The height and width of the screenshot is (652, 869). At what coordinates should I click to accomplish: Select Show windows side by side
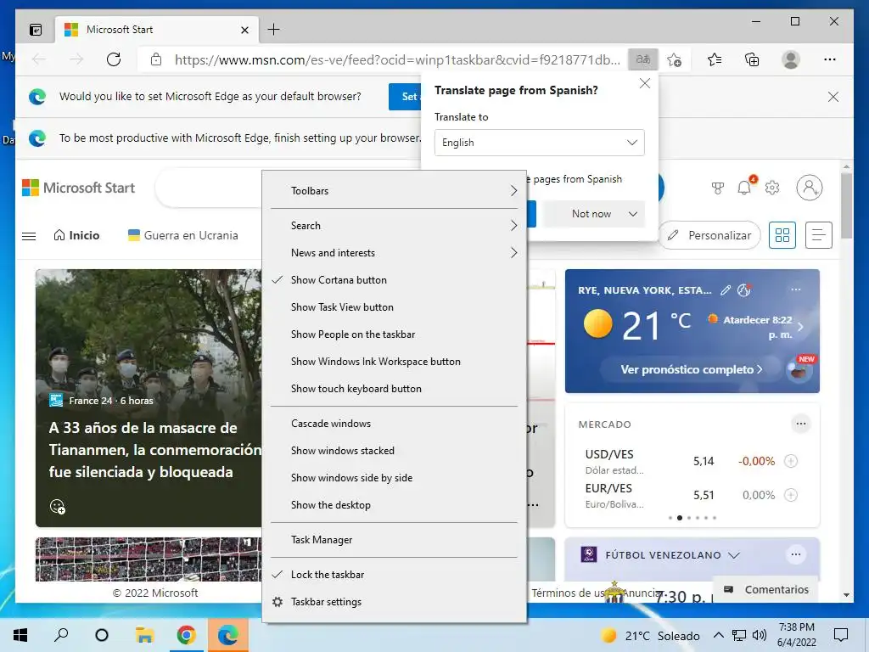(394, 478)
